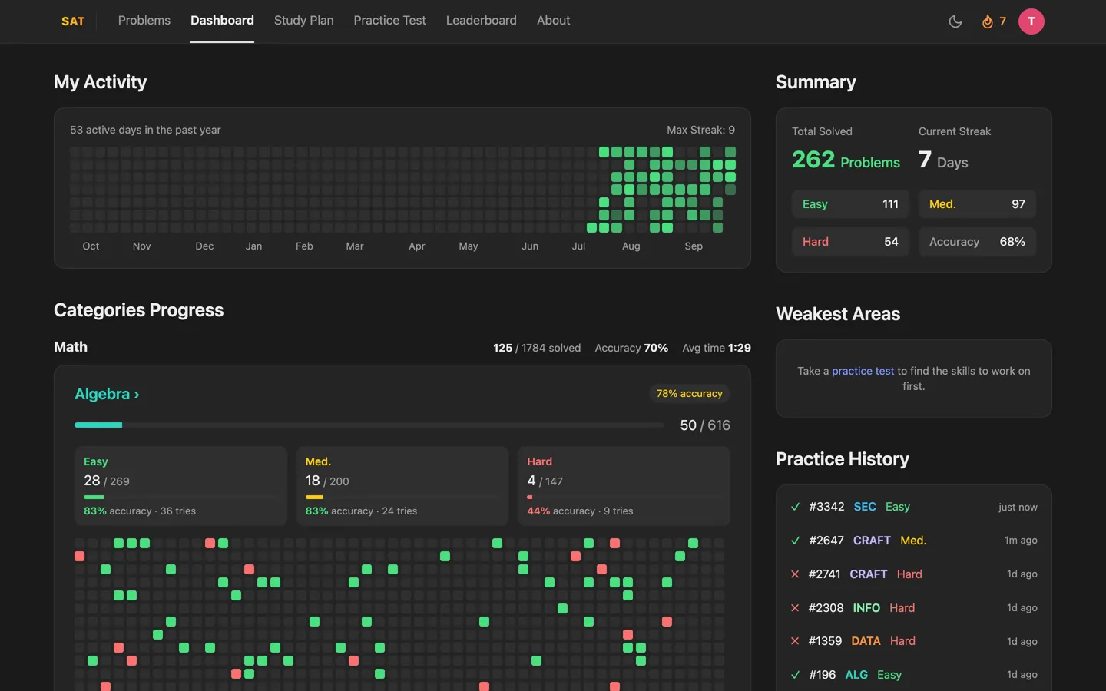The width and height of the screenshot is (1106, 691).
Task: Select the Dashboard tab
Action: pyautogui.click(x=222, y=21)
